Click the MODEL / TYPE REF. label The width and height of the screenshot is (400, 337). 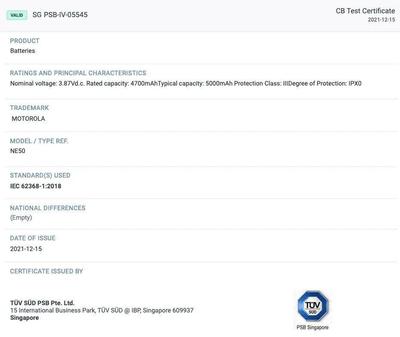click(x=39, y=141)
